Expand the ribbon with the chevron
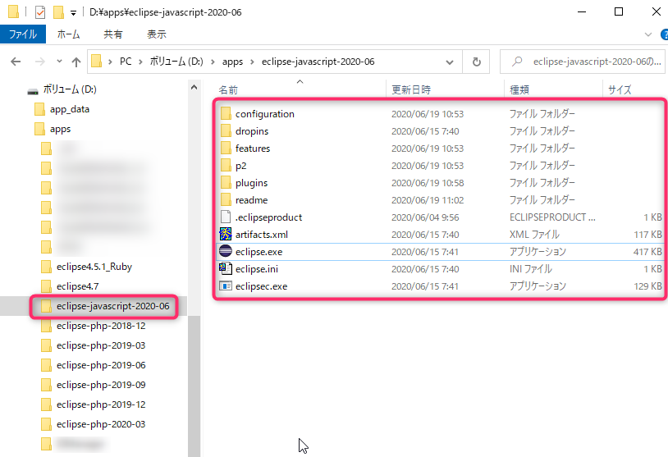Screen dimensions: 668x457 [x=648, y=34]
